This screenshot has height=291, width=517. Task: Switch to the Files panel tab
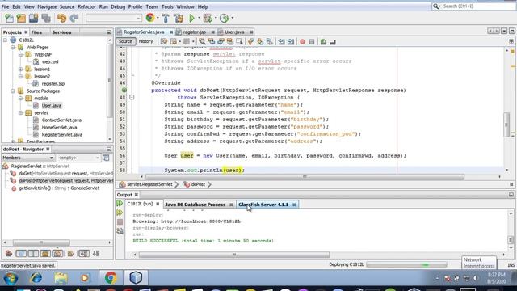pyautogui.click(x=36, y=32)
